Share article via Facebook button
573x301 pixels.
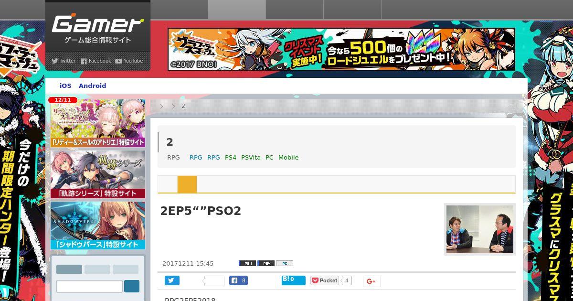click(x=238, y=280)
